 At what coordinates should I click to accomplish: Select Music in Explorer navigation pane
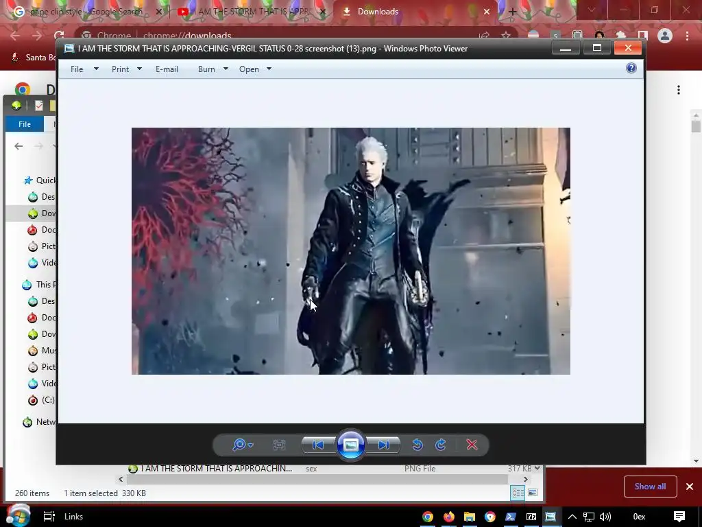[x=42, y=351]
